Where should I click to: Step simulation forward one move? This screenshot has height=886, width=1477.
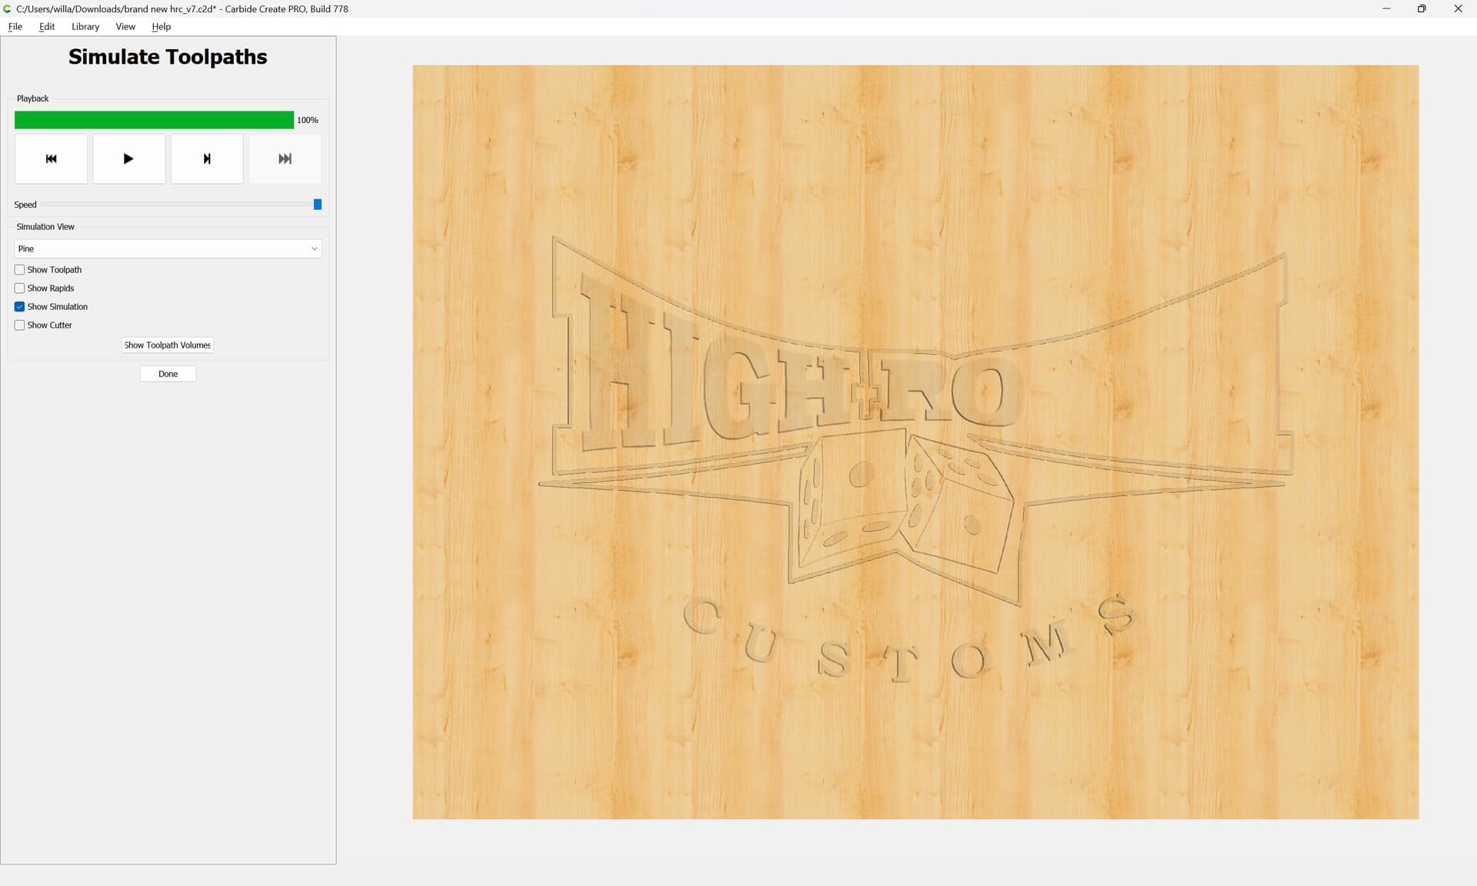click(207, 158)
